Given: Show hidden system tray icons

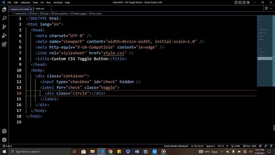Looking at the screenshot, I should click(x=222, y=152).
